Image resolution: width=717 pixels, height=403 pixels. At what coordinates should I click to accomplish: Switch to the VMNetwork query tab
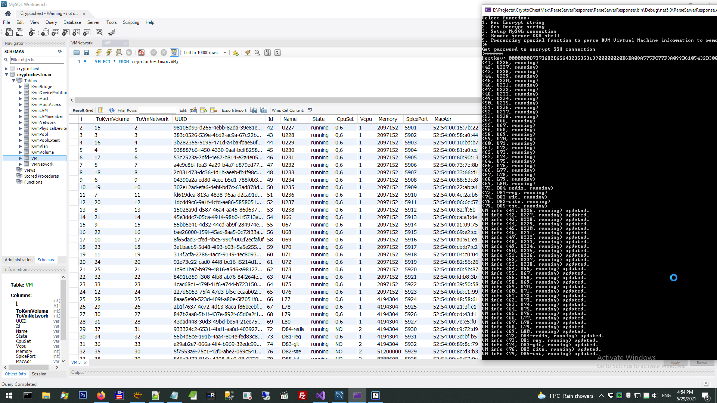click(x=82, y=43)
